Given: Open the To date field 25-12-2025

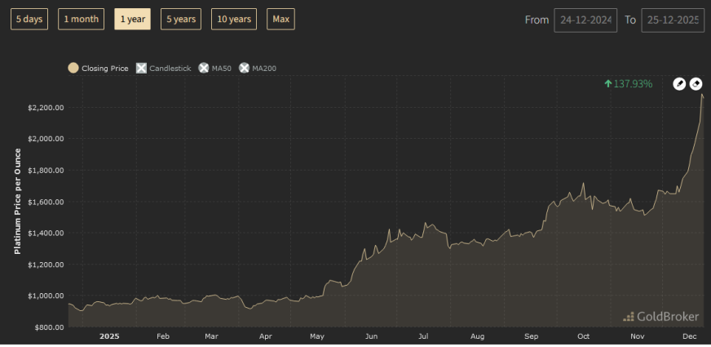Looking at the screenshot, I should pyautogui.click(x=673, y=20).
